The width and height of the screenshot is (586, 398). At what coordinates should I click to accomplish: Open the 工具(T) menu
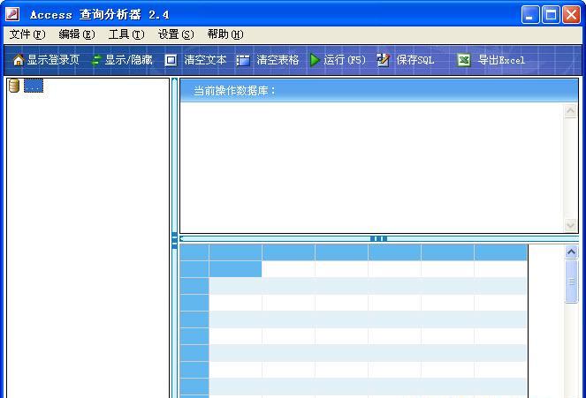click(126, 34)
